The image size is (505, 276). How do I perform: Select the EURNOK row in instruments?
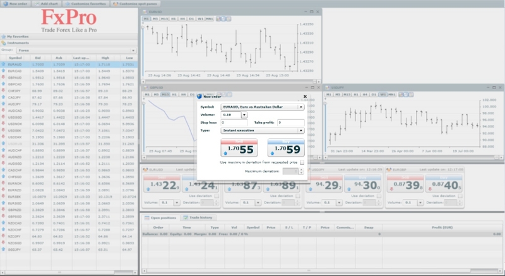pyautogui.click(x=69, y=183)
